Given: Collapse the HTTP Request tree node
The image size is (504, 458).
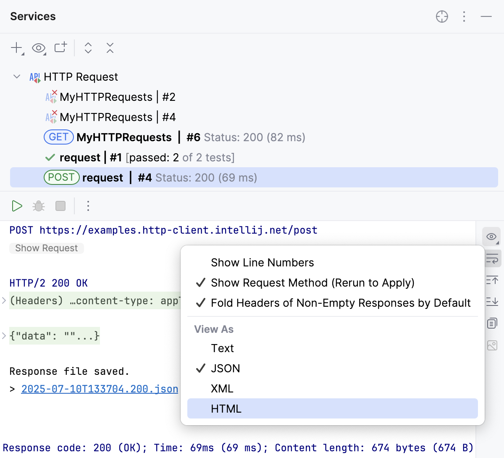Looking at the screenshot, I should [17, 77].
